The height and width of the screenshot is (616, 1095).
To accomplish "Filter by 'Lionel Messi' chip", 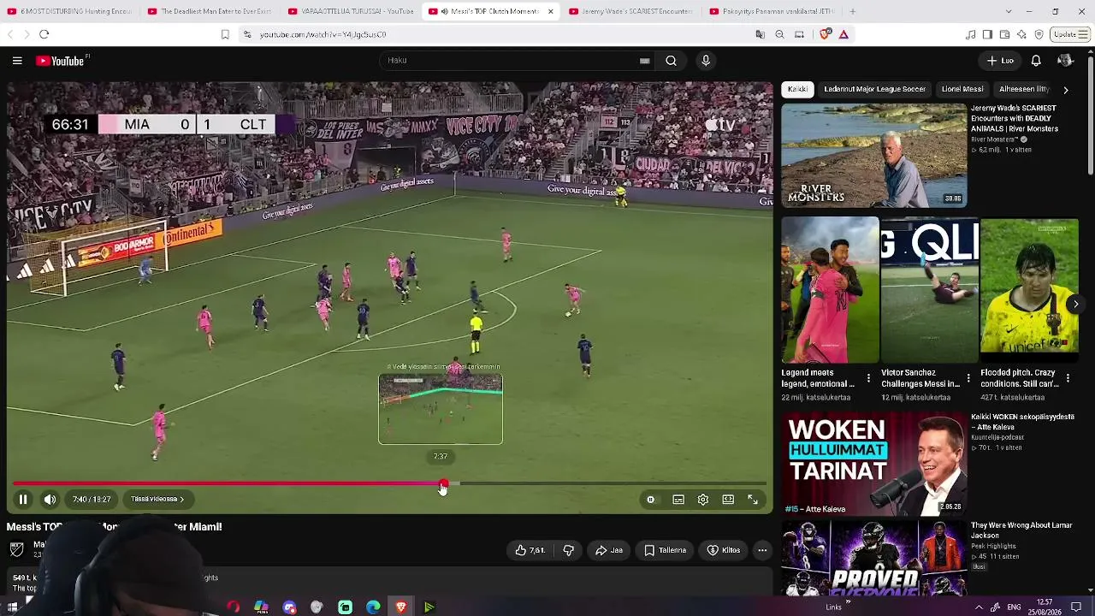I will point(962,89).
